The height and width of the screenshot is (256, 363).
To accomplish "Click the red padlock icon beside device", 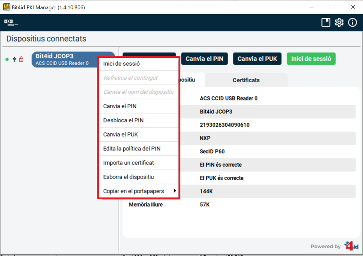I will [x=21, y=59].
